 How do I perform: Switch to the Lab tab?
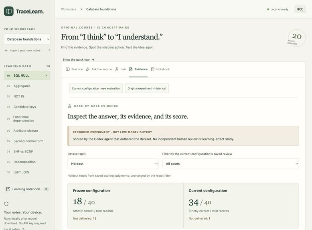pyautogui.click(x=120, y=69)
